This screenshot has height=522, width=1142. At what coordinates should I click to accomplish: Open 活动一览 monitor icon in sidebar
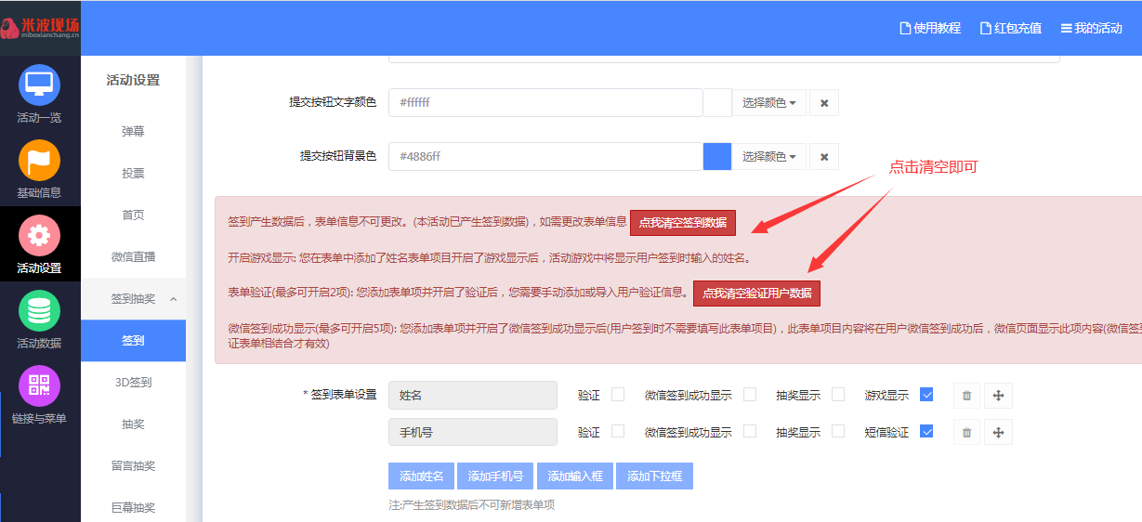(39, 85)
